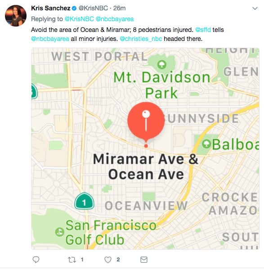Click the blue verified badge icon
This screenshot has width=264, height=270.
click(x=74, y=8)
